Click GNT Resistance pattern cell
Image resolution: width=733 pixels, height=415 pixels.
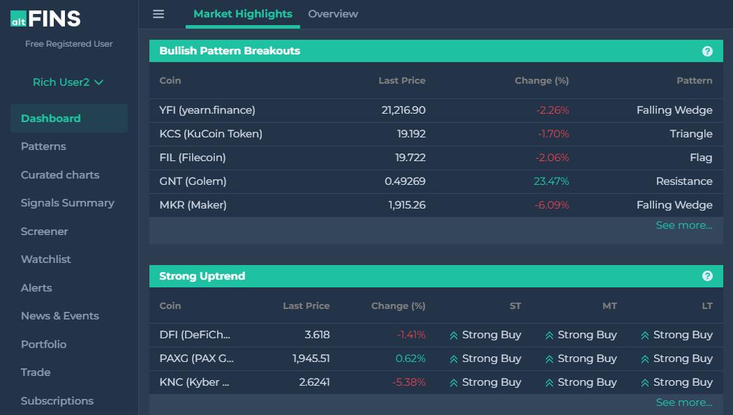point(684,181)
